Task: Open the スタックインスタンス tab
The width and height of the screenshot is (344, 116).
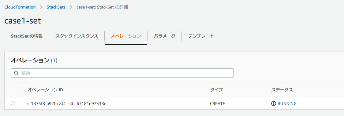Action: (77, 36)
